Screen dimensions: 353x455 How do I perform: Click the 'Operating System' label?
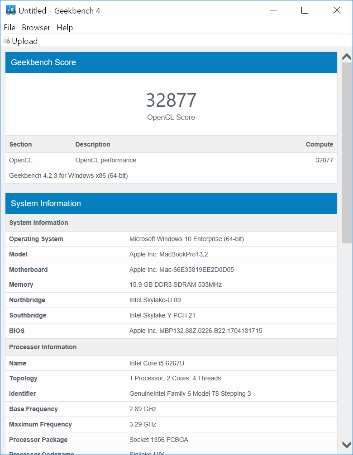coord(36,239)
